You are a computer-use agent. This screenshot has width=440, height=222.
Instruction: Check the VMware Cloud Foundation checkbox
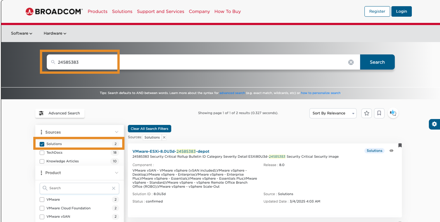[x=42, y=208]
